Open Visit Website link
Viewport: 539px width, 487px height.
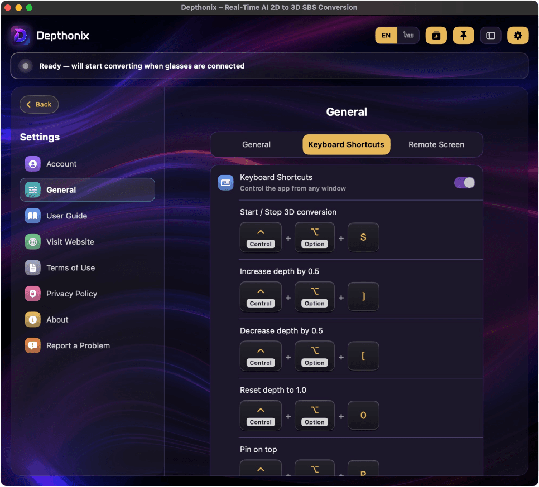[x=87, y=242]
